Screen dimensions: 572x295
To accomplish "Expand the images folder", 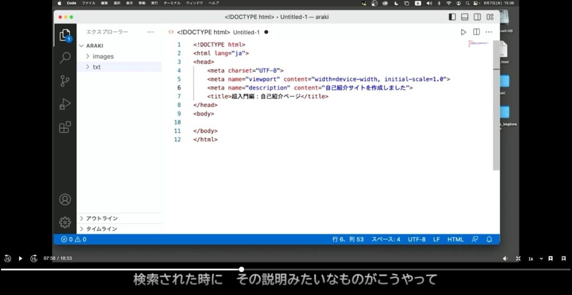I will pyautogui.click(x=103, y=56).
